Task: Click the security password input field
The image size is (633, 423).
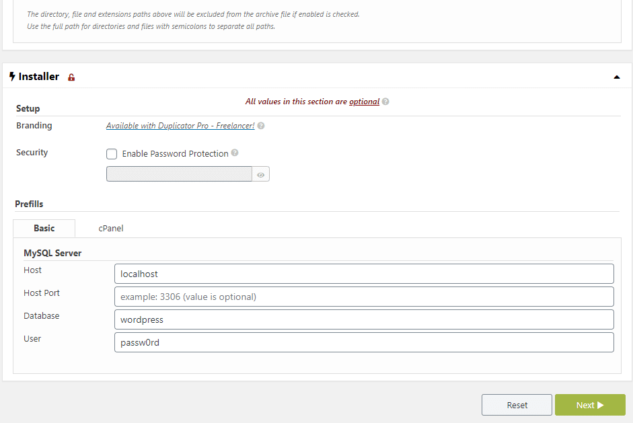Action: (179, 174)
